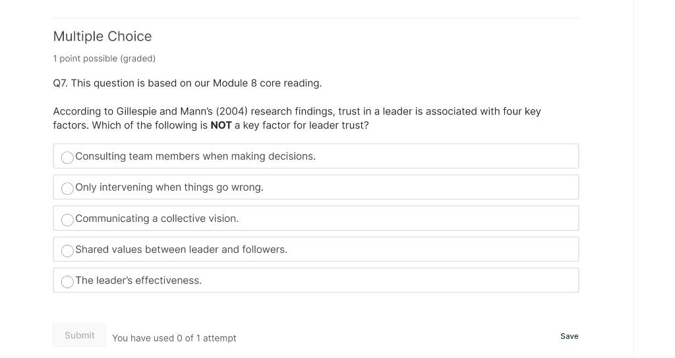Image resolution: width=675 pixels, height=358 pixels.
Task: Click the 'Consulting team members when making decisions' label
Action: point(195,157)
